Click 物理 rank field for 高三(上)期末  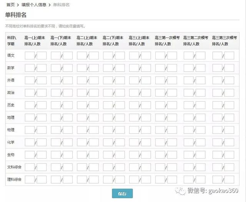[x=134, y=130]
